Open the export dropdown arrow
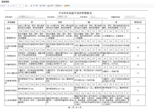 pyautogui.click(x=62, y=6)
